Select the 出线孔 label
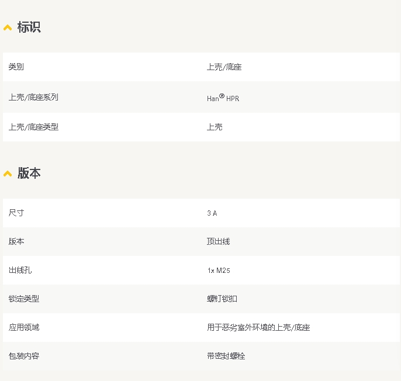The image size is (401, 381). pos(20,270)
